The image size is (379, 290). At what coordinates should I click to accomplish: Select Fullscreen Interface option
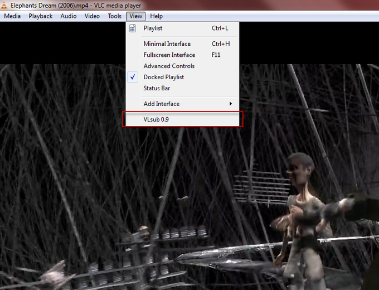pos(182,55)
